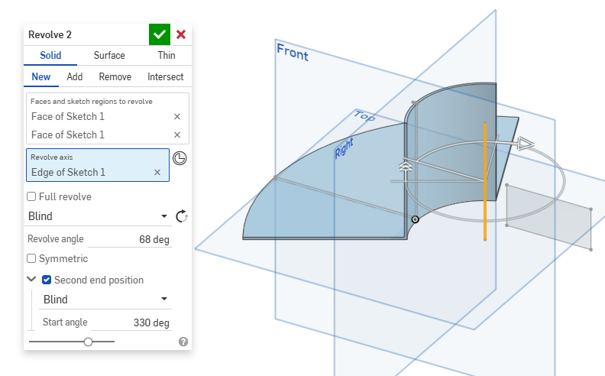Click the revolve angle arrow manipulator

click(x=524, y=143)
